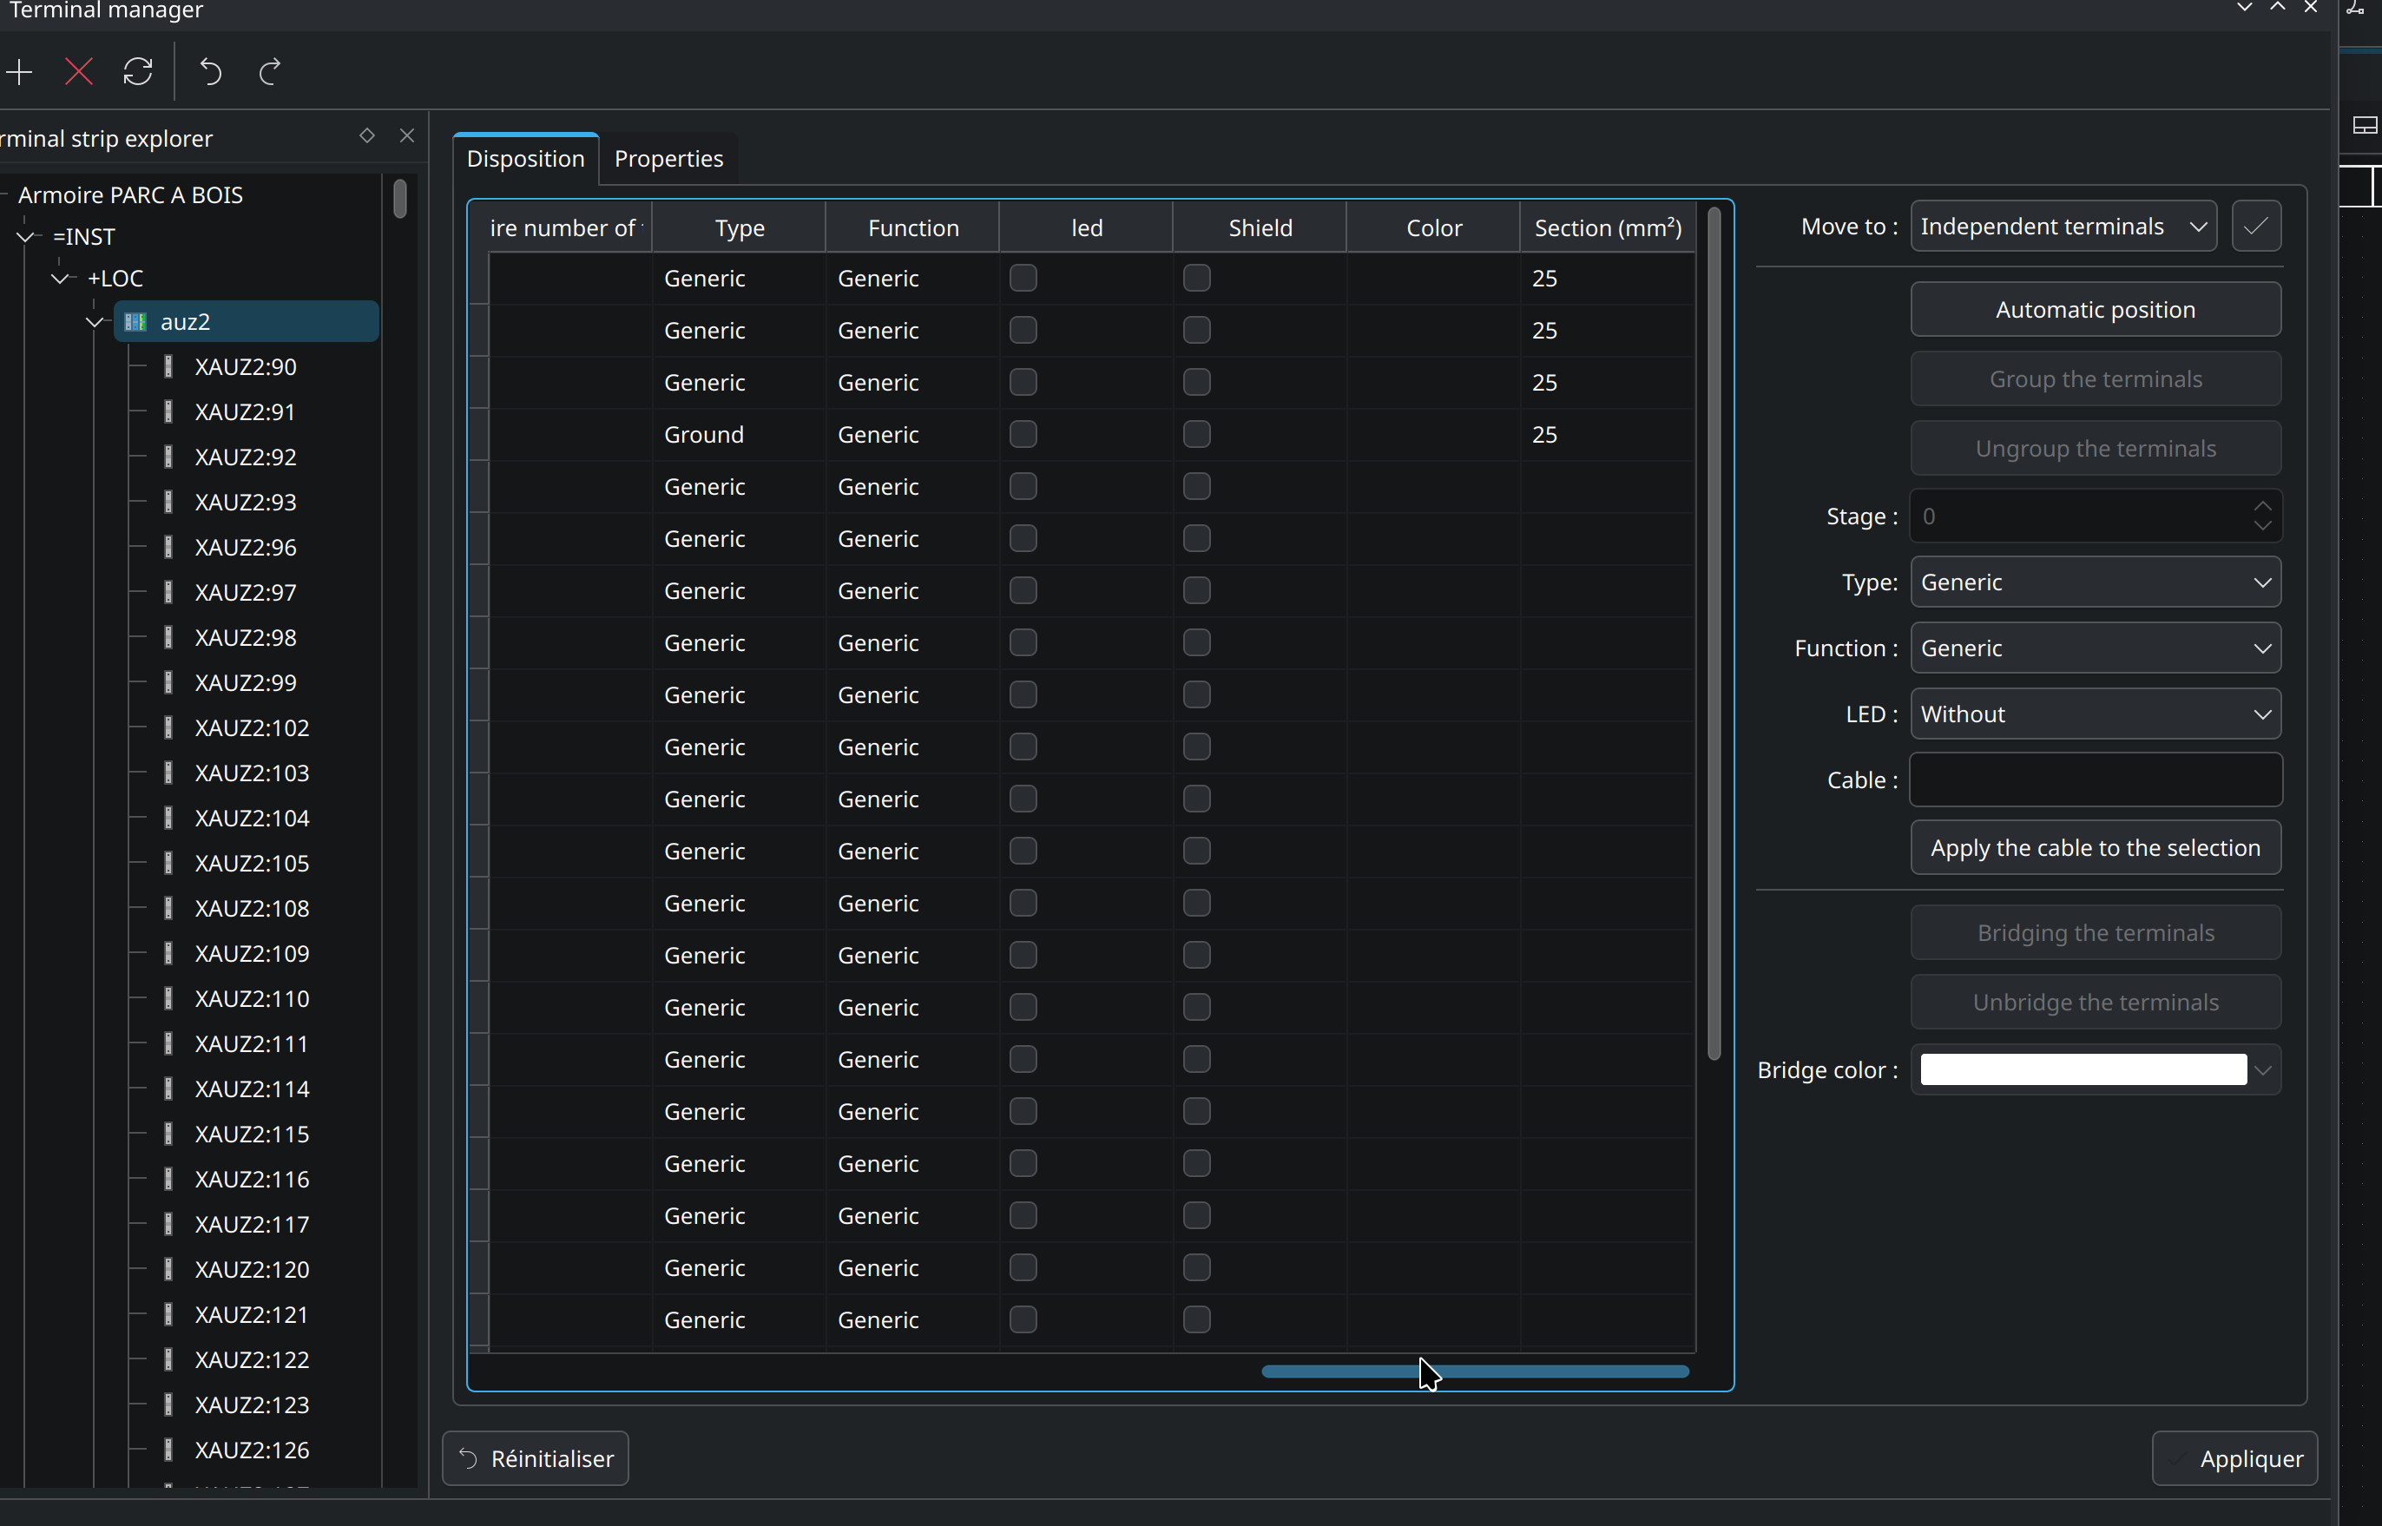This screenshot has width=2382, height=1526.
Task: Click the Type column header
Action: (740, 228)
